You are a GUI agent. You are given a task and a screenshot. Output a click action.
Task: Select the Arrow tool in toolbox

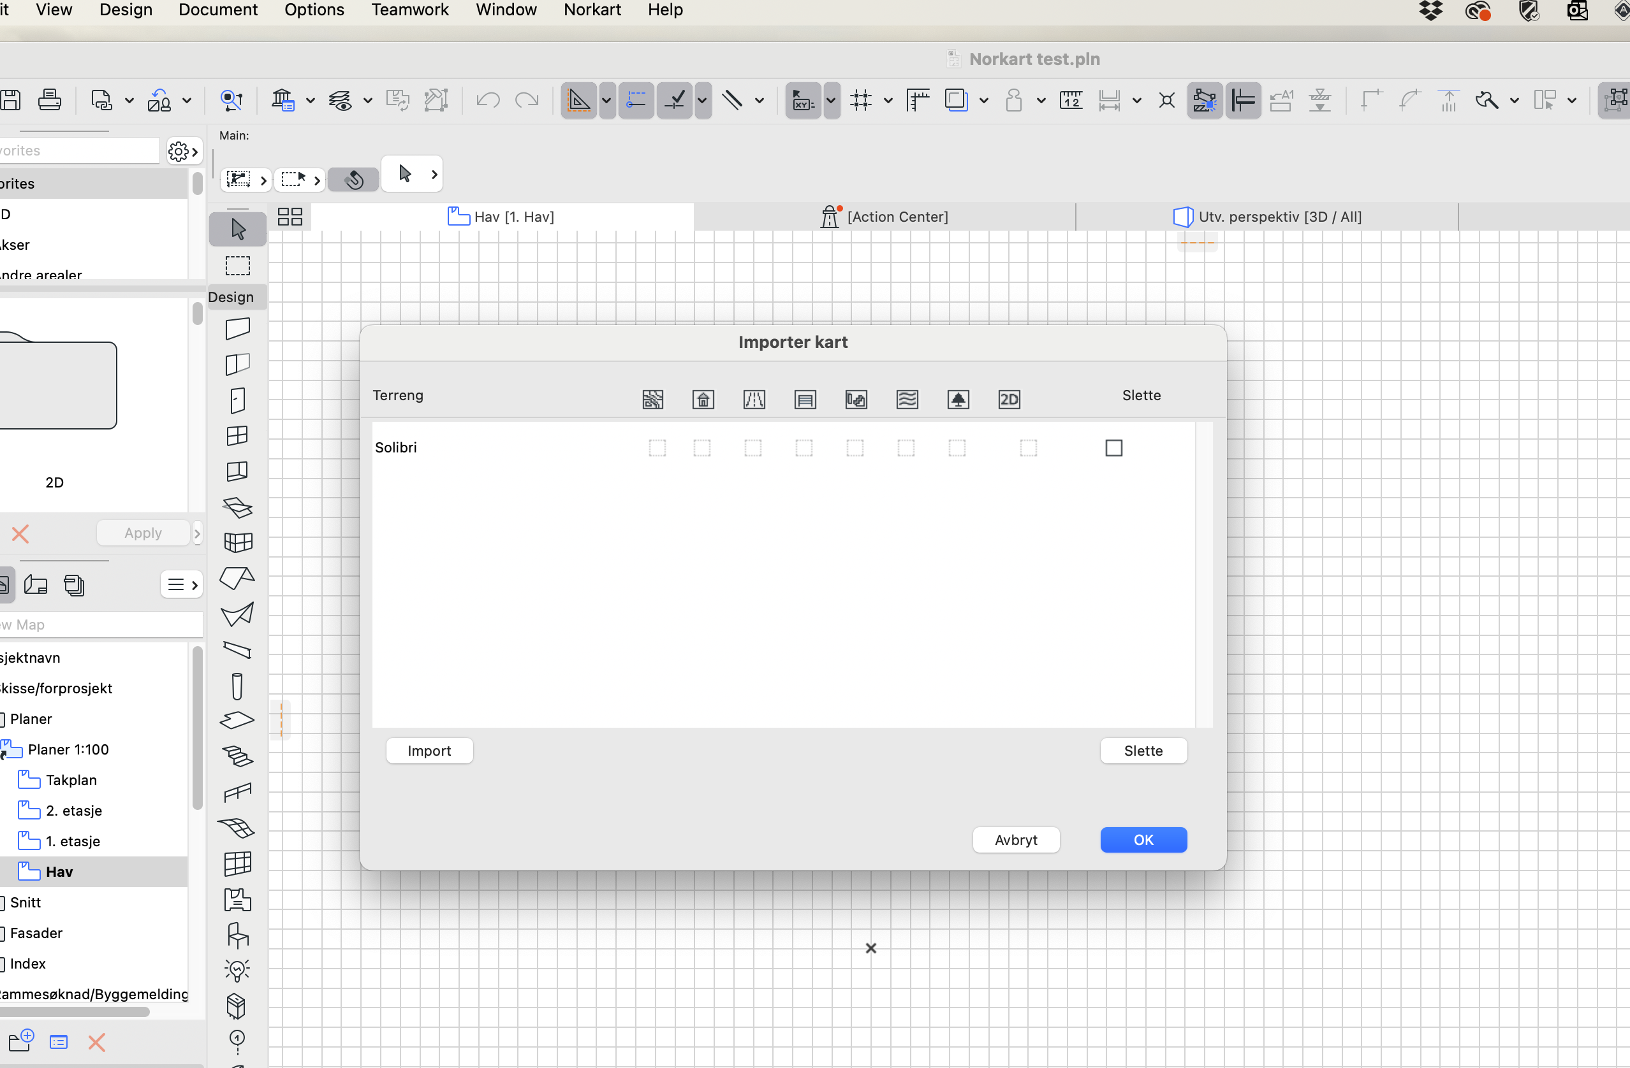pos(238,229)
